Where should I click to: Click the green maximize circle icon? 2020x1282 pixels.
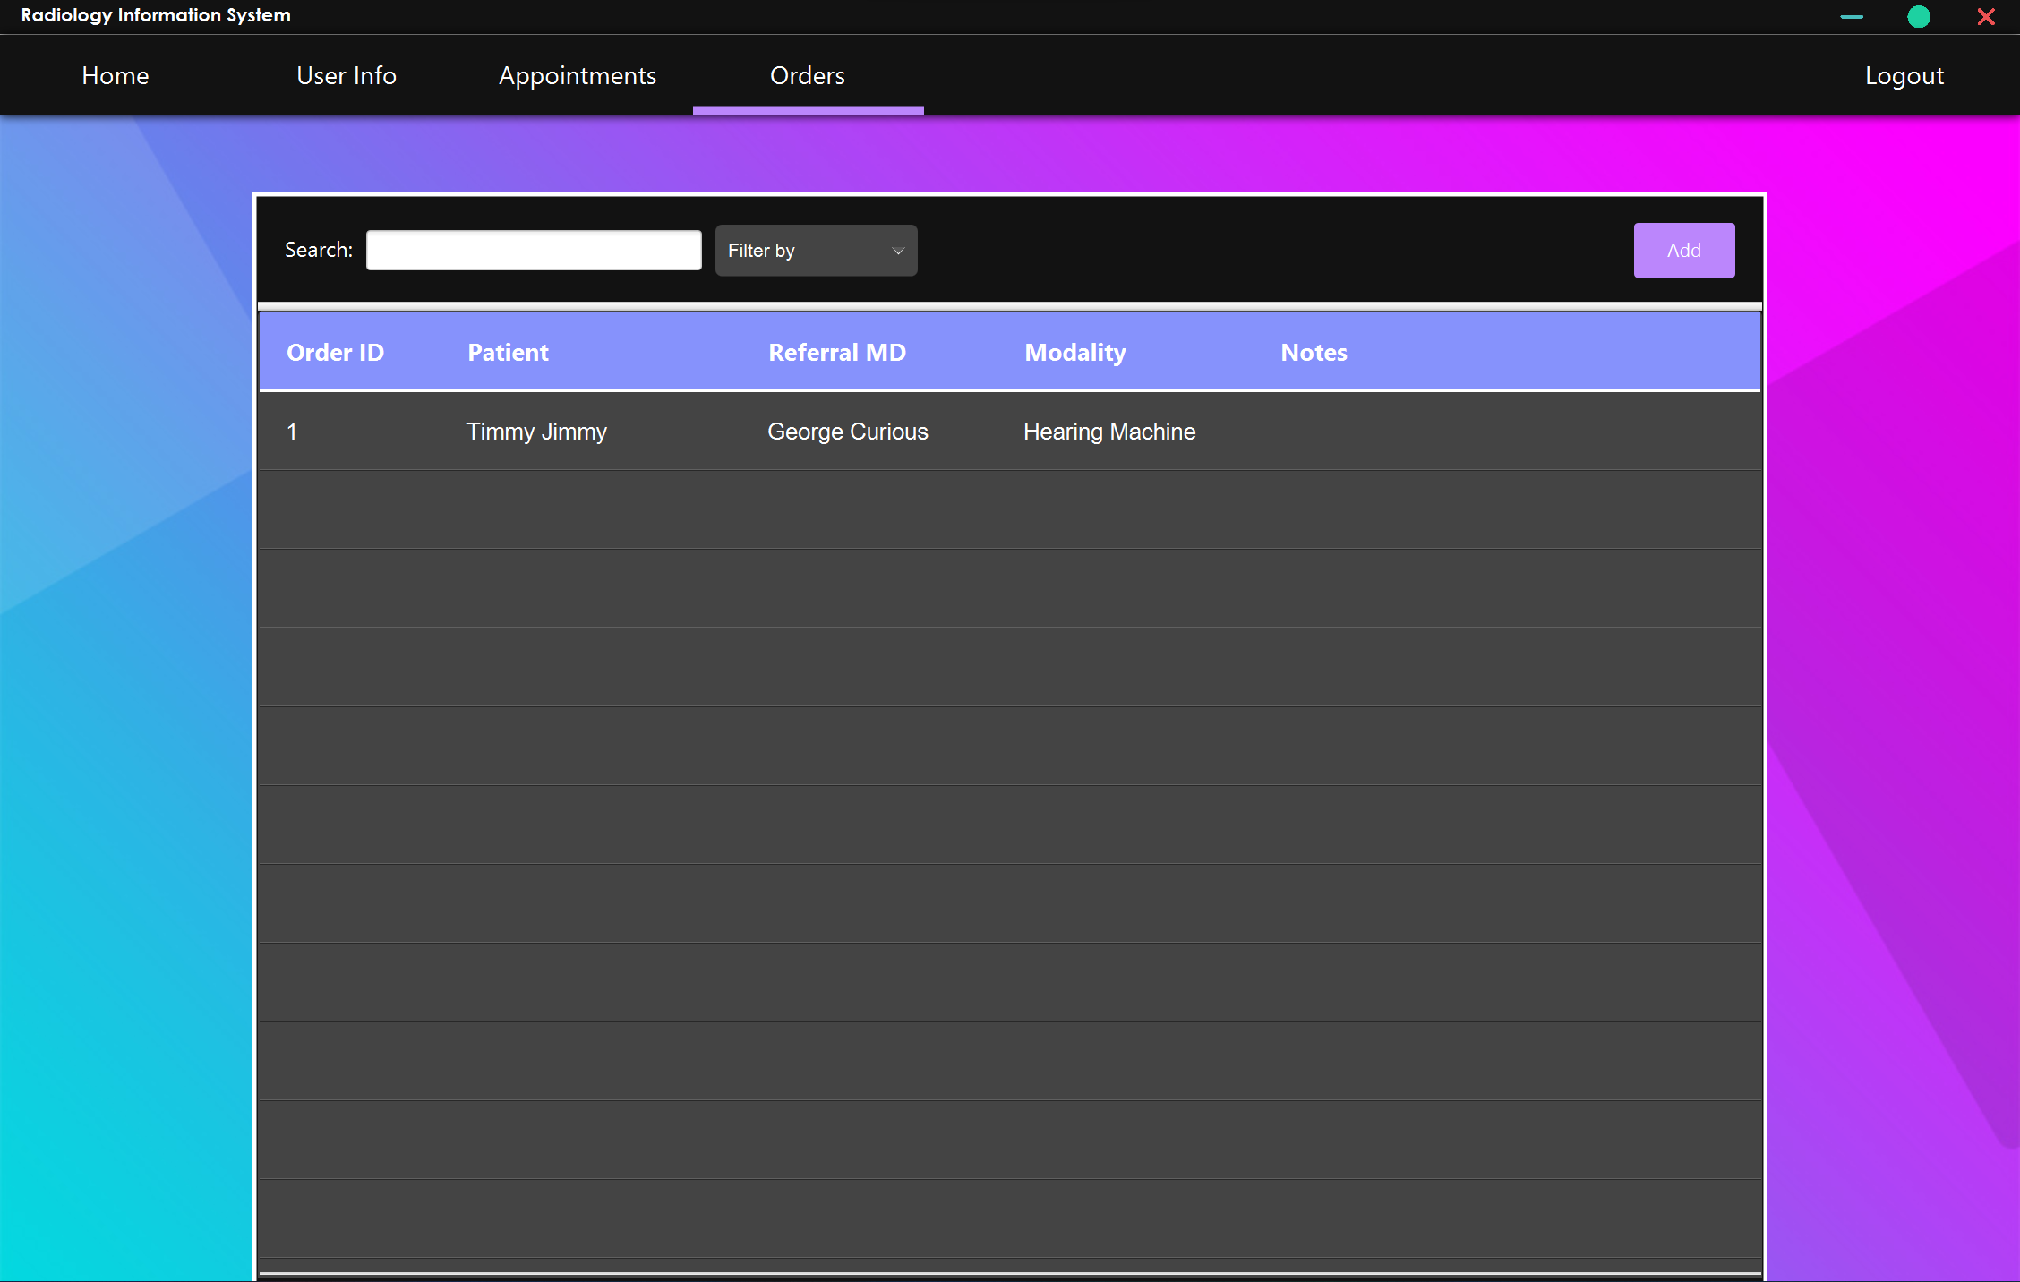pyautogui.click(x=1919, y=17)
